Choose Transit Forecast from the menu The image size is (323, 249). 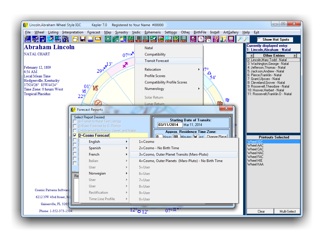pyautogui.click(x=169, y=61)
